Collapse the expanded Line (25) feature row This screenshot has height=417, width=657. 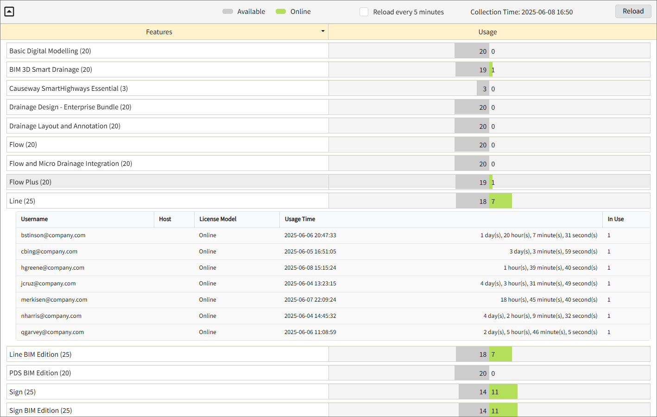pos(167,201)
